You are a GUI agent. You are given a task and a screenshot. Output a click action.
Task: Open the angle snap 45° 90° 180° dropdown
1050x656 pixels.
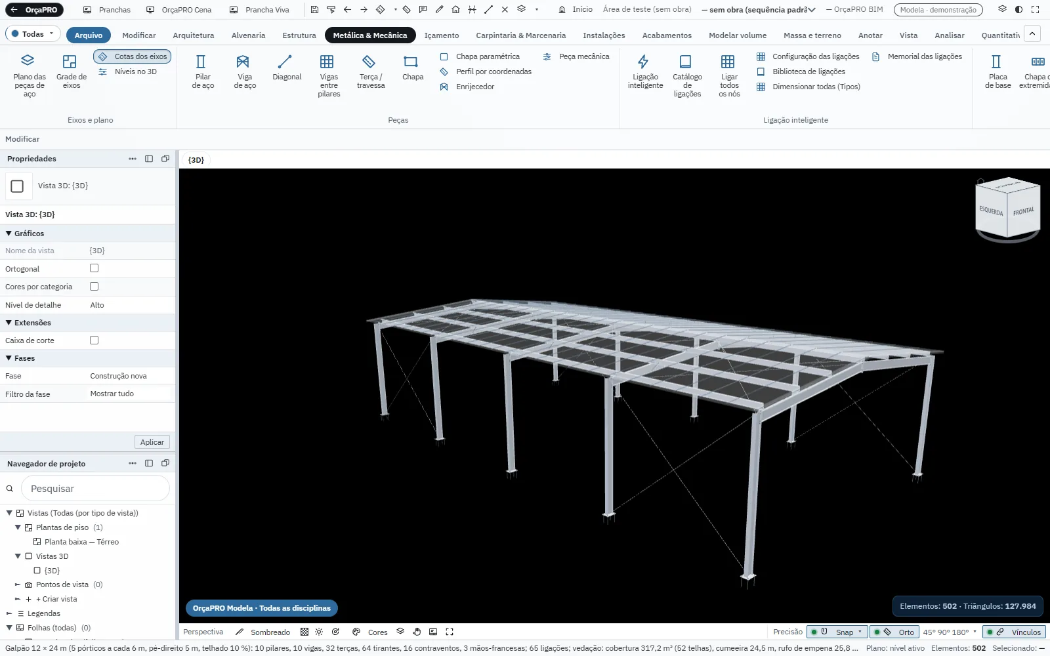pos(950,632)
